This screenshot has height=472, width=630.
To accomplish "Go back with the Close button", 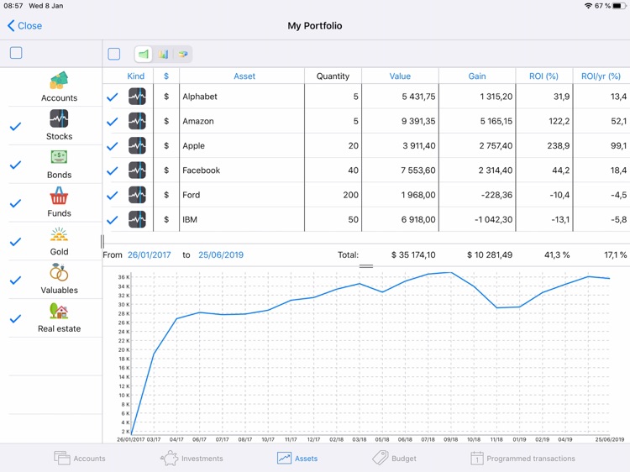I will pos(24,26).
